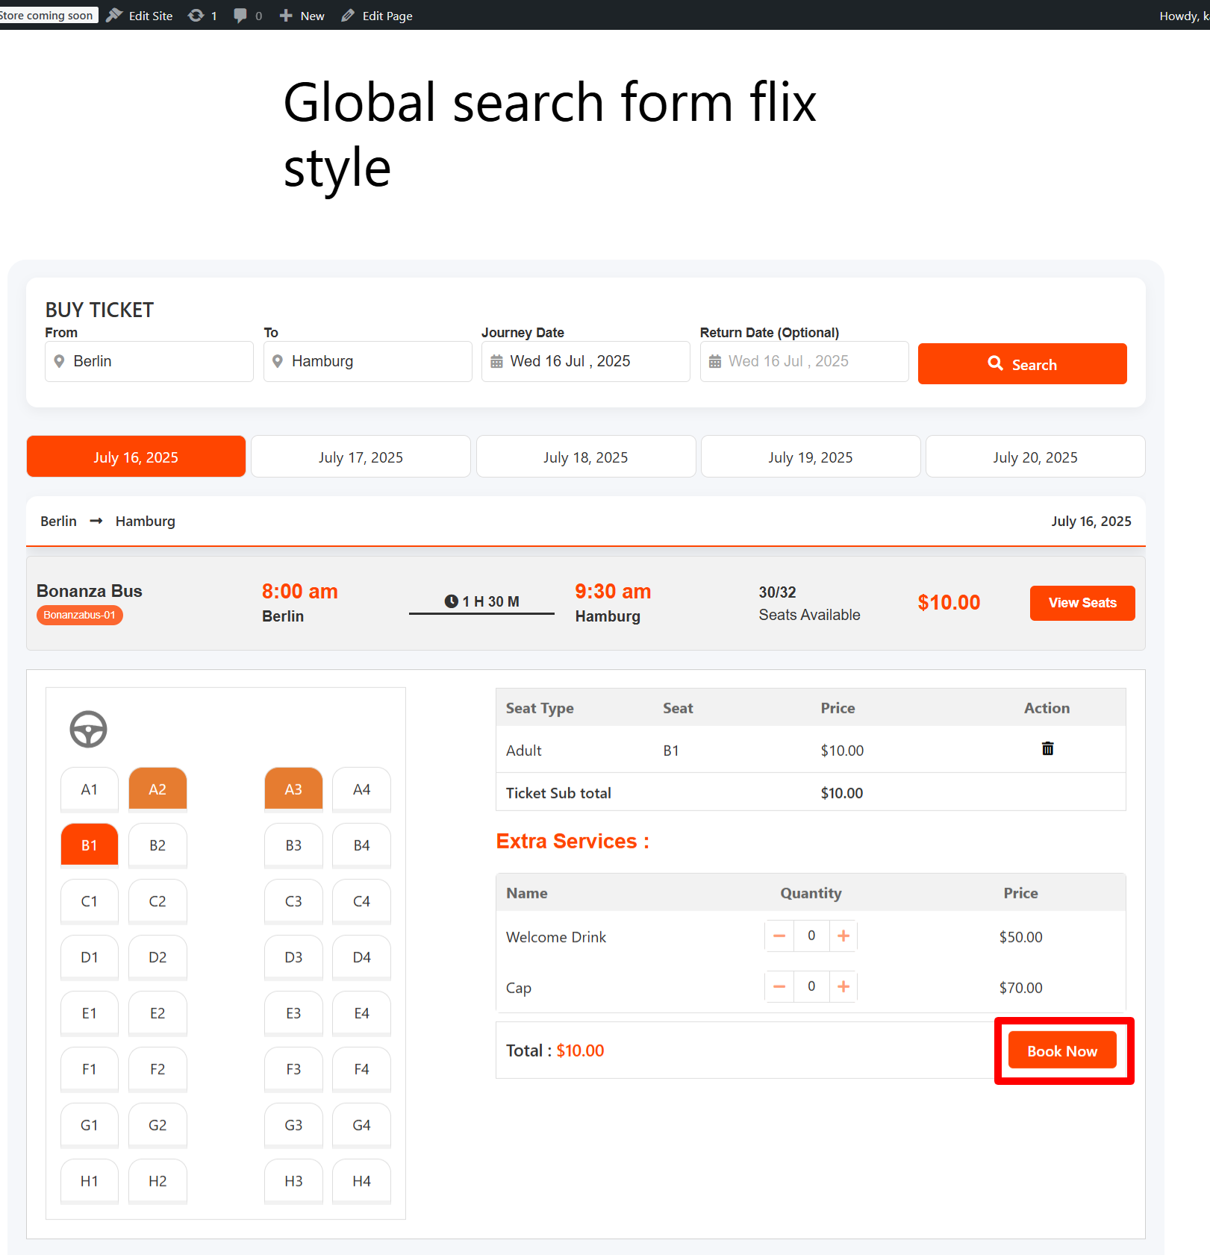Deselect the selected seat B1
1210x1255 pixels.
tap(90, 845)
